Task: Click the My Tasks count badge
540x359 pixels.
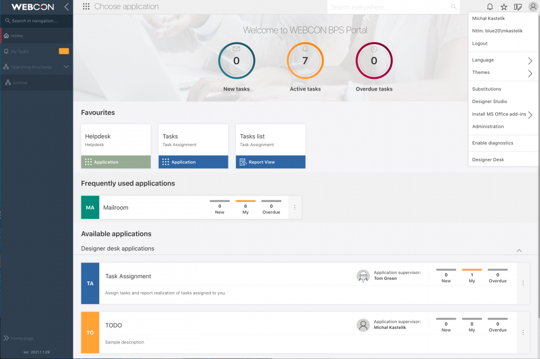Action: 64,51
